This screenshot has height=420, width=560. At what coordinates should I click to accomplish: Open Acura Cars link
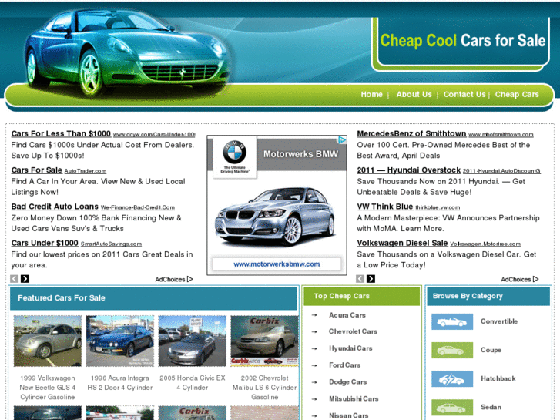[347, 315]
